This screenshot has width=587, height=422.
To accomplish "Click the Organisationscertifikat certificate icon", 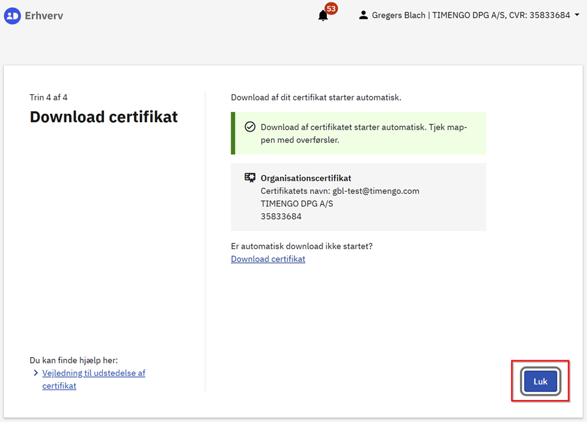I will [x=250, y=178].
